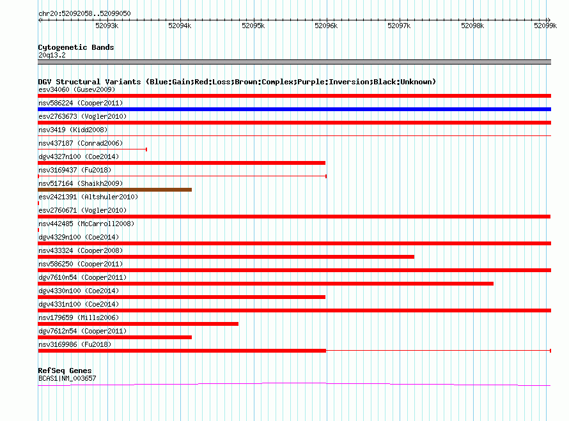Select the red dgv4327n100 loss bar
Viewport: 569px width, 421px height.
[182, 163]
